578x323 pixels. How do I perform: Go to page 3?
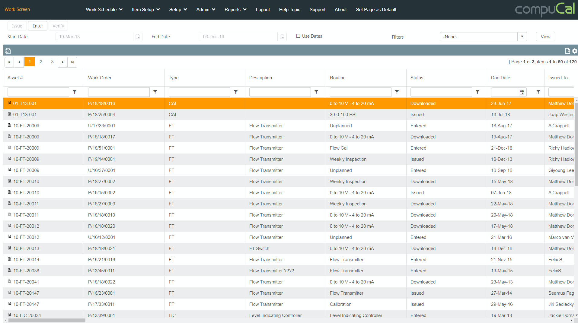pos(52,62)
